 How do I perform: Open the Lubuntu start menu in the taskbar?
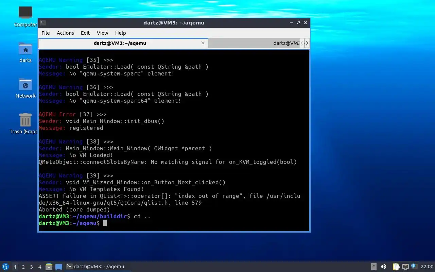(x=5, y=267)
